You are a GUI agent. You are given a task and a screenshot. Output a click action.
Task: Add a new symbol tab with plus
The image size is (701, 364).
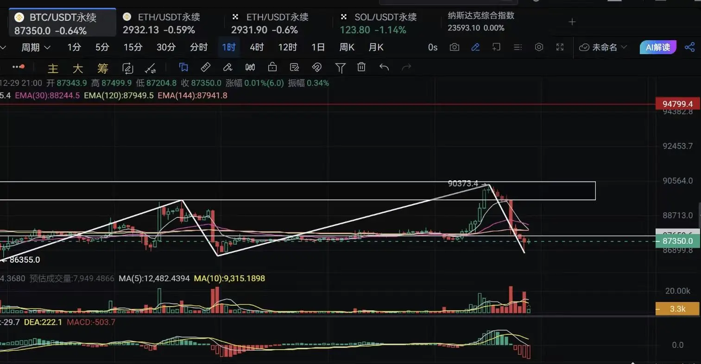[572, 22]
